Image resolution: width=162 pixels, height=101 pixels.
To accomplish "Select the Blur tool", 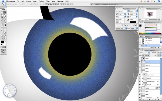I will pos(2,27).
